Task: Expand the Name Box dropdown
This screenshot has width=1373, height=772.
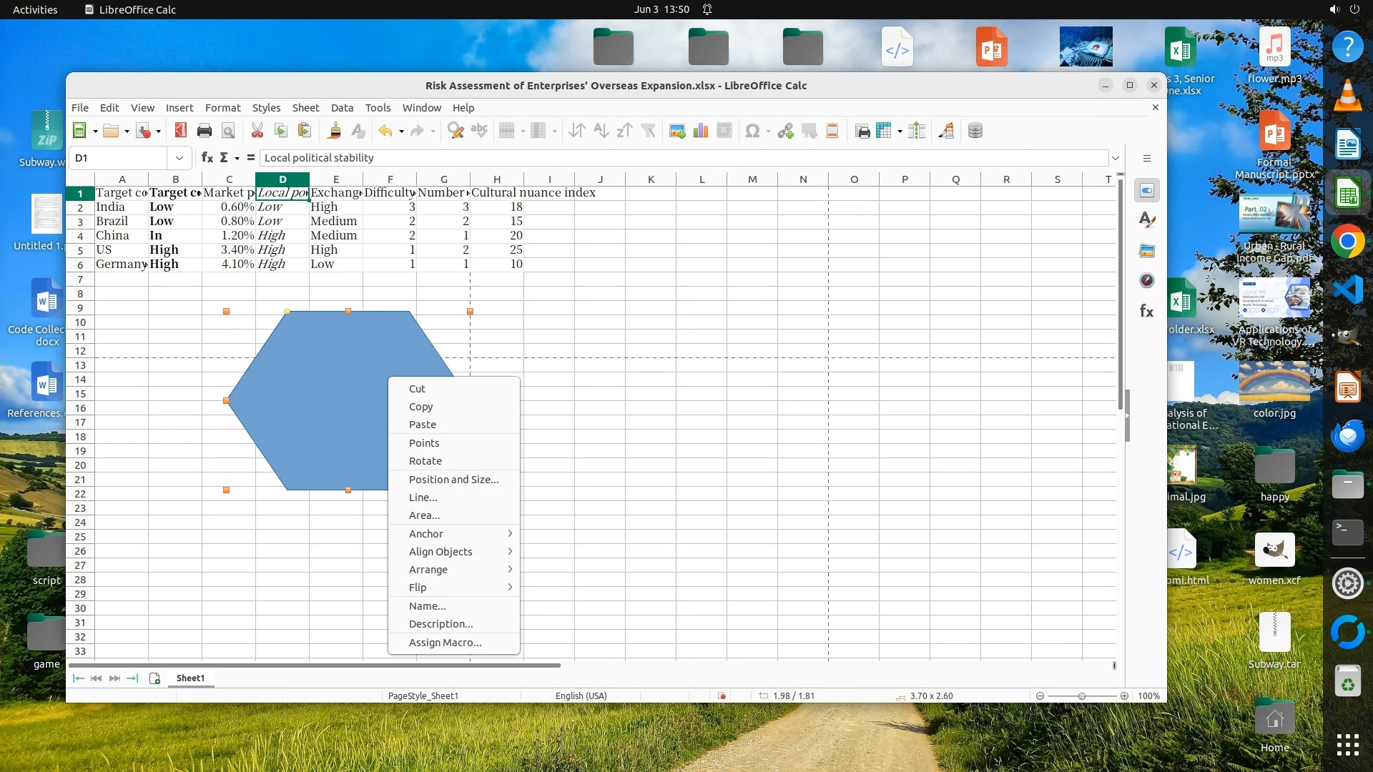Action: tap(179, 158)
